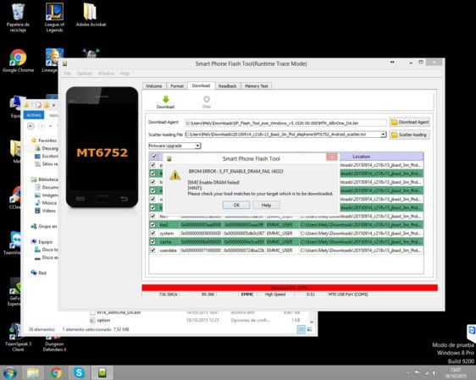The image size is (476, 380).
Task: Expand the Scatter-loading File combo arrow
Action: point(384,135)
